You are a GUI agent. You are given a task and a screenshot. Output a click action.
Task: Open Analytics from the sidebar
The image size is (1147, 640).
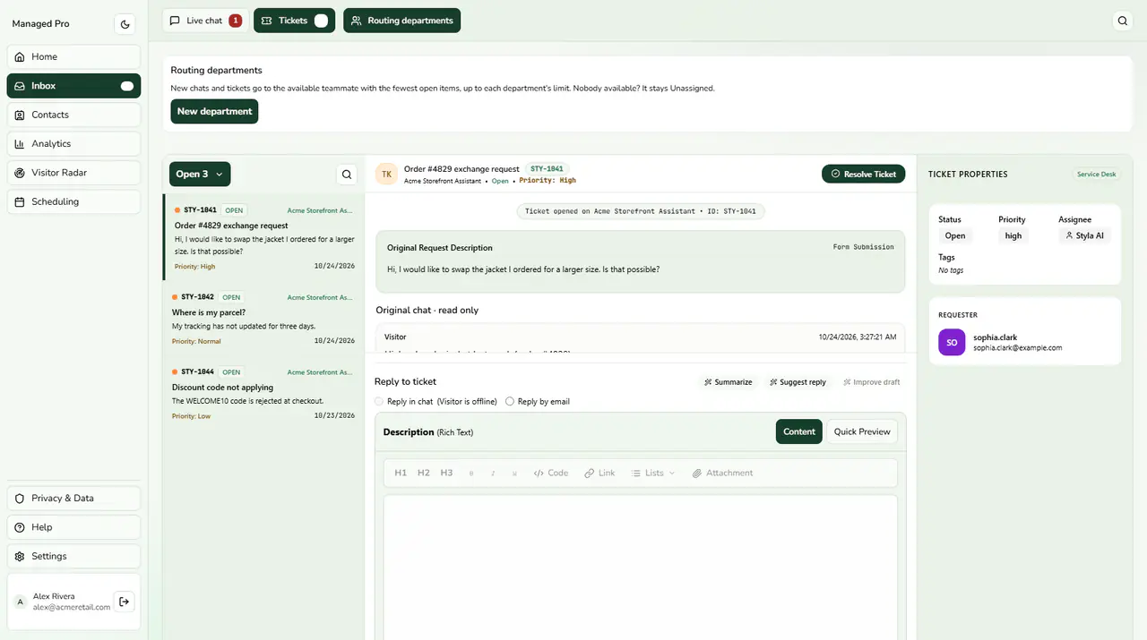pos(73,143)
